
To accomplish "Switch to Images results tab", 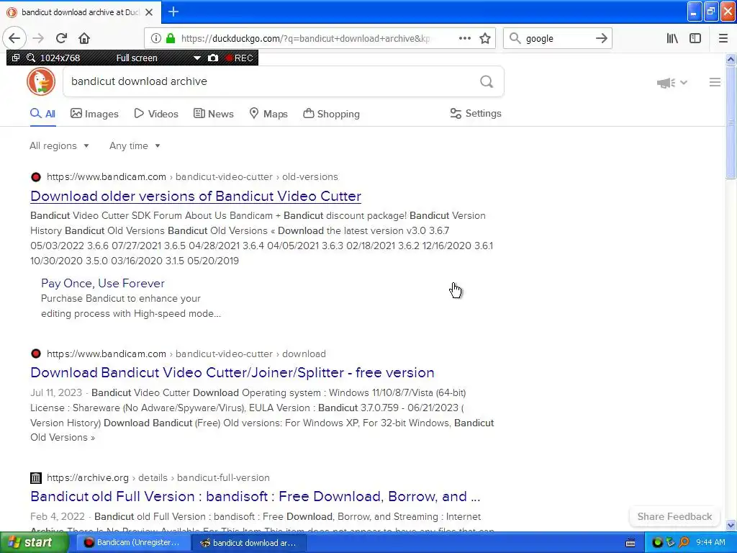I will [94, 114].
